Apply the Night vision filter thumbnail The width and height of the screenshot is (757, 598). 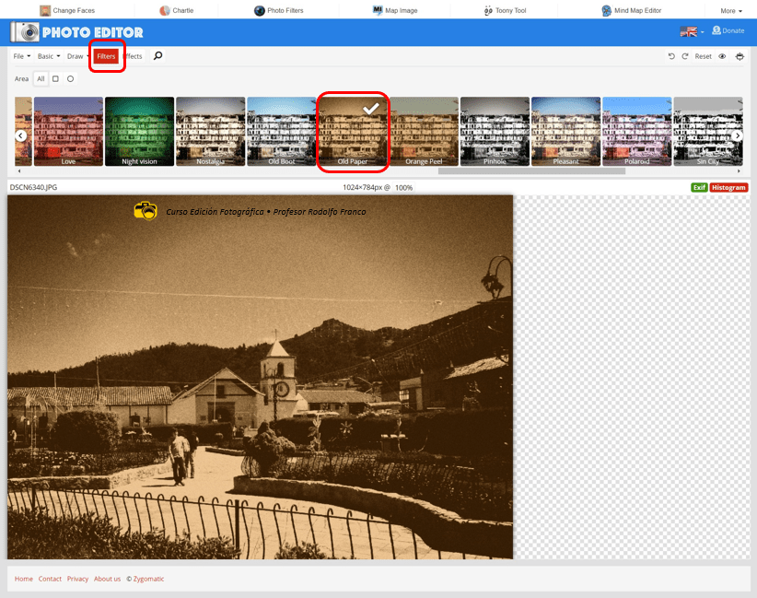(x=139, y=131)
